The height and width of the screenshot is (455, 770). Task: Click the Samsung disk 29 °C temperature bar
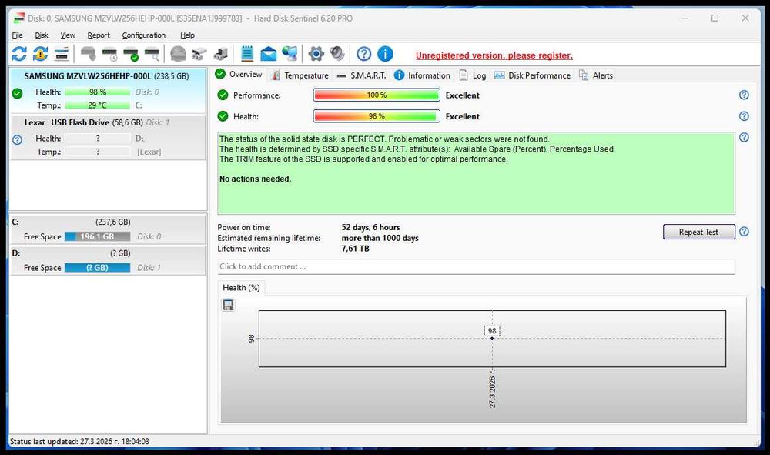tap(97, 105)
